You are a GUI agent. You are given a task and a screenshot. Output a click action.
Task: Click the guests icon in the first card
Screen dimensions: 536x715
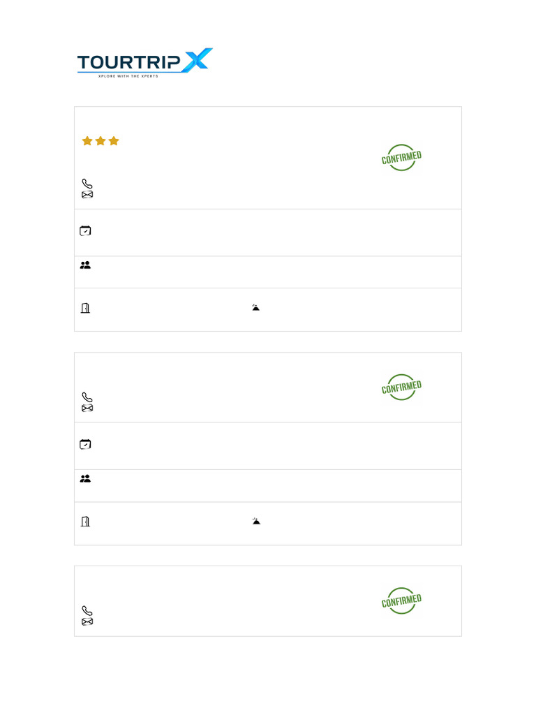tap(85, 265)
